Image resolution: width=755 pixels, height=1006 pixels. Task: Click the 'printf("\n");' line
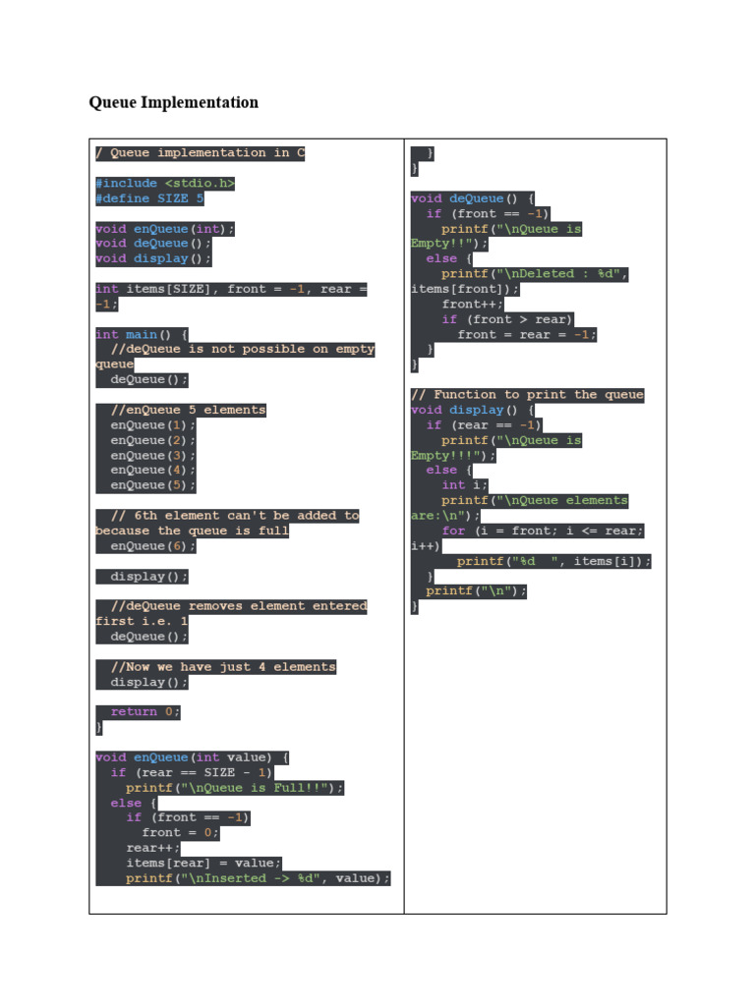click(x=477, y=591)
